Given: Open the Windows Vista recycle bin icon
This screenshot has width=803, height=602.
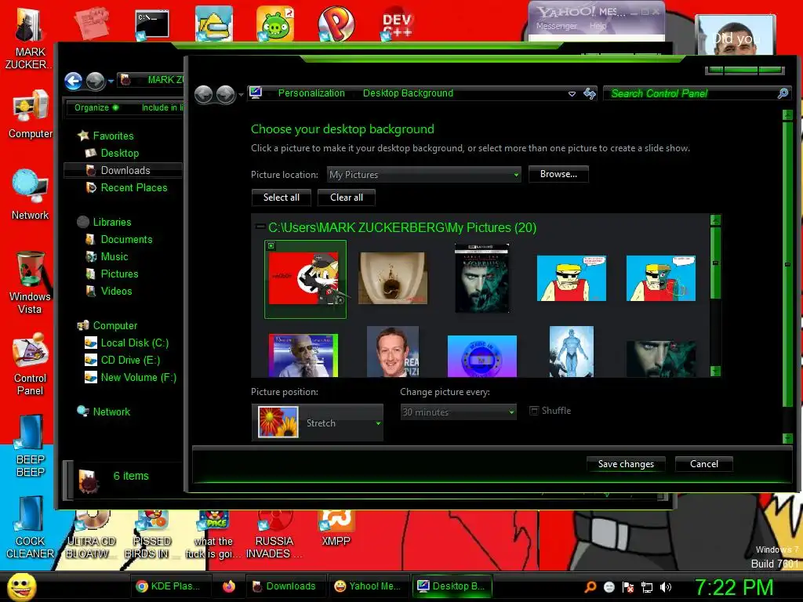Looking at the screenshot, I should point(30,282).
